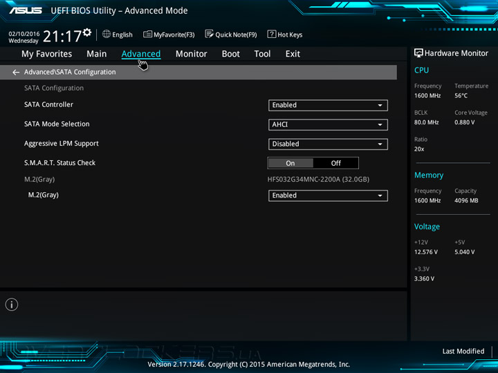Open the Boot tab
Viewport: 498px width, 373px height.
(230, 54)
